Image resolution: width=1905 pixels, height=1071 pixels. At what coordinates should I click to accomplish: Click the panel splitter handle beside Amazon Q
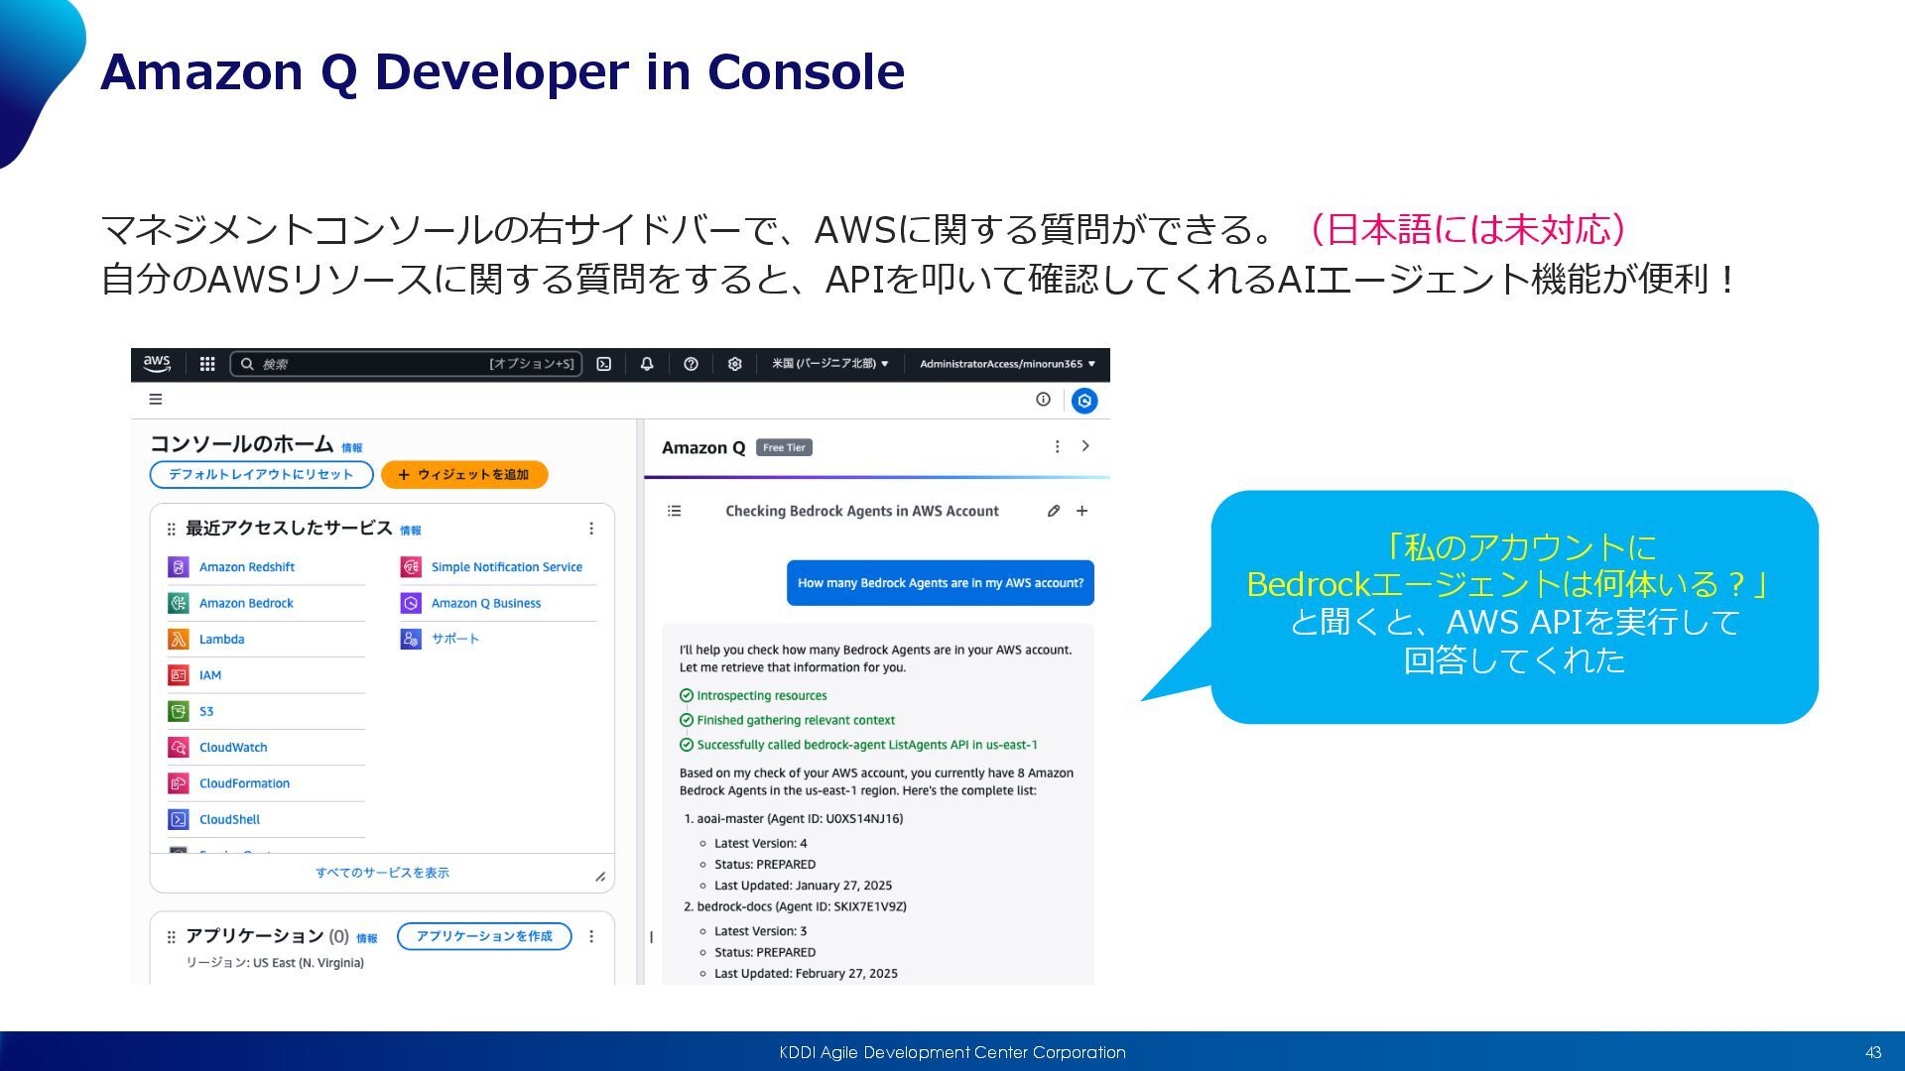click(x=651, y=937)
